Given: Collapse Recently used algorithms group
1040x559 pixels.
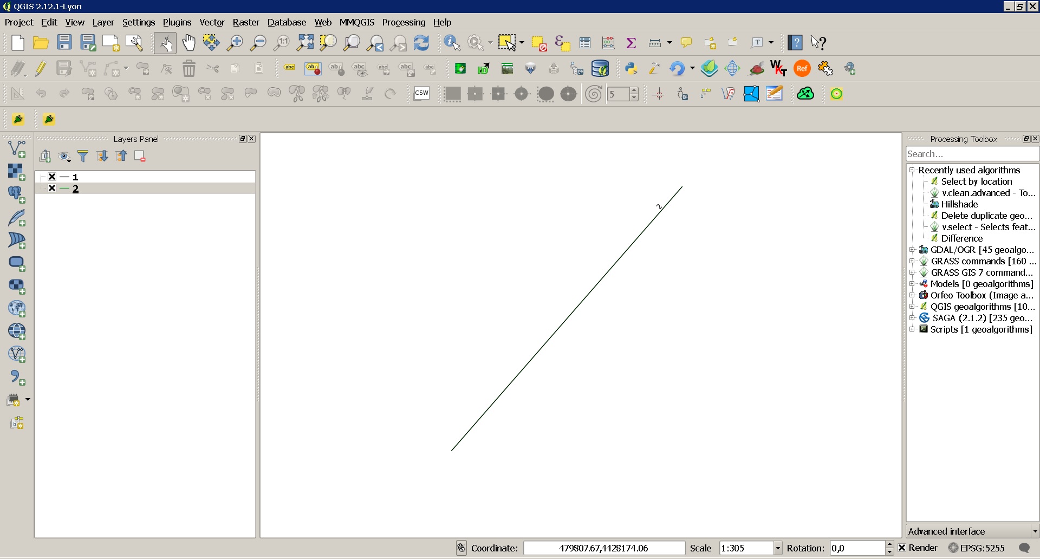Looking at the screenshot, I should (912, 170).
